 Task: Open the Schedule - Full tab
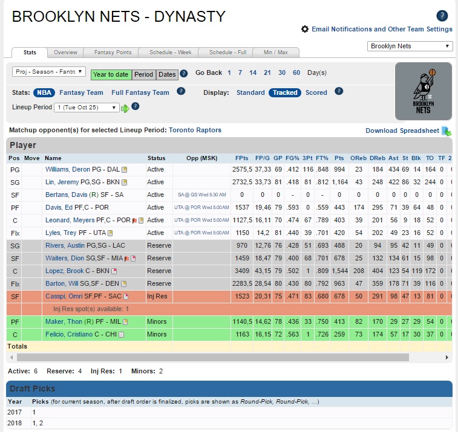click(228, 53)
